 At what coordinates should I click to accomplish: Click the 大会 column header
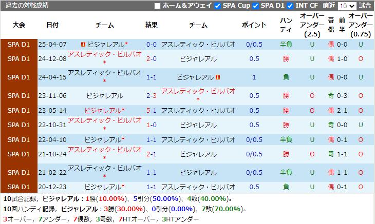tap(19, 25)
